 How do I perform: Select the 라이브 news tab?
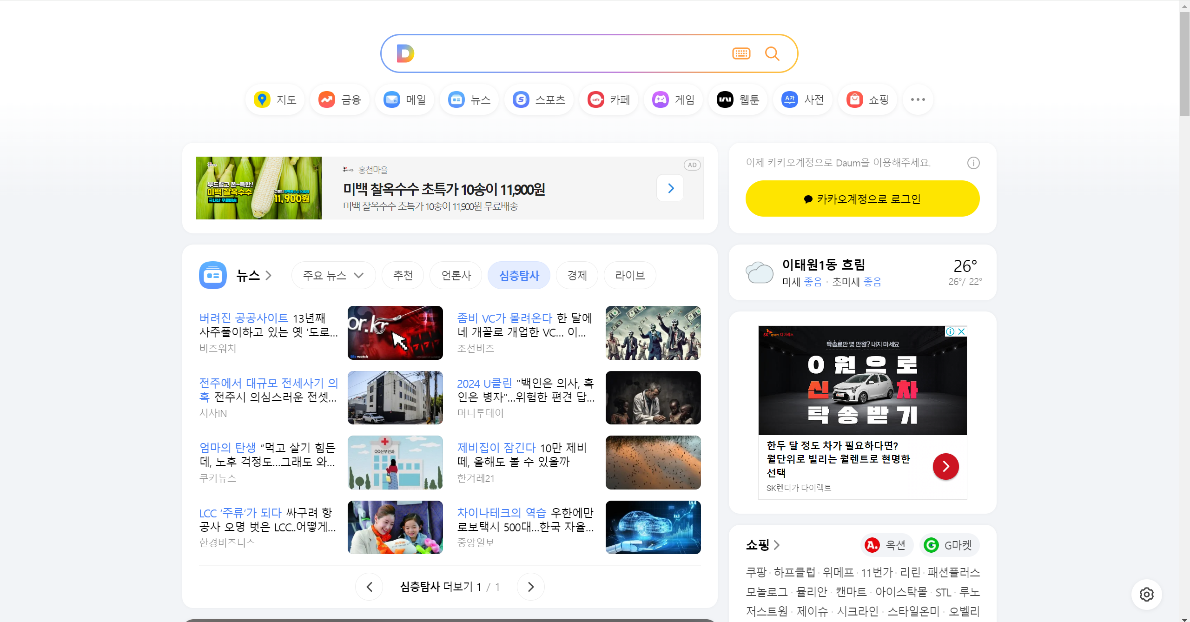[630, 275]
